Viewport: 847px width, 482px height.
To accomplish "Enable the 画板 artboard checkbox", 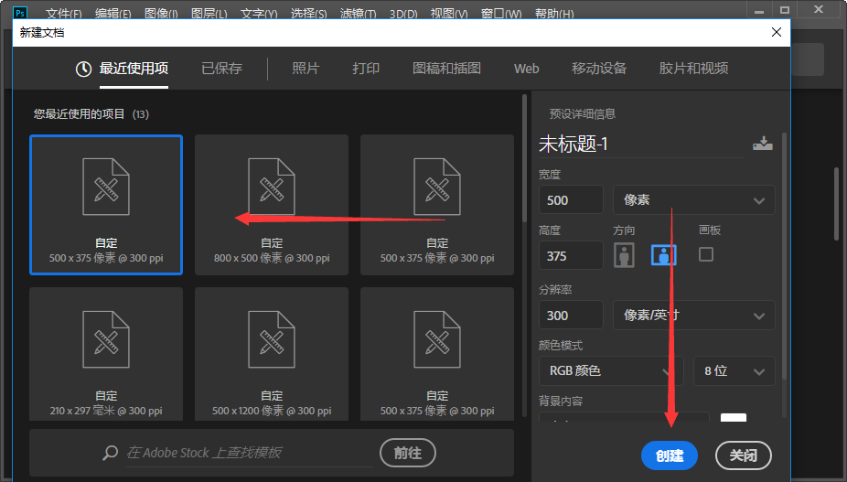I will 706,254.
